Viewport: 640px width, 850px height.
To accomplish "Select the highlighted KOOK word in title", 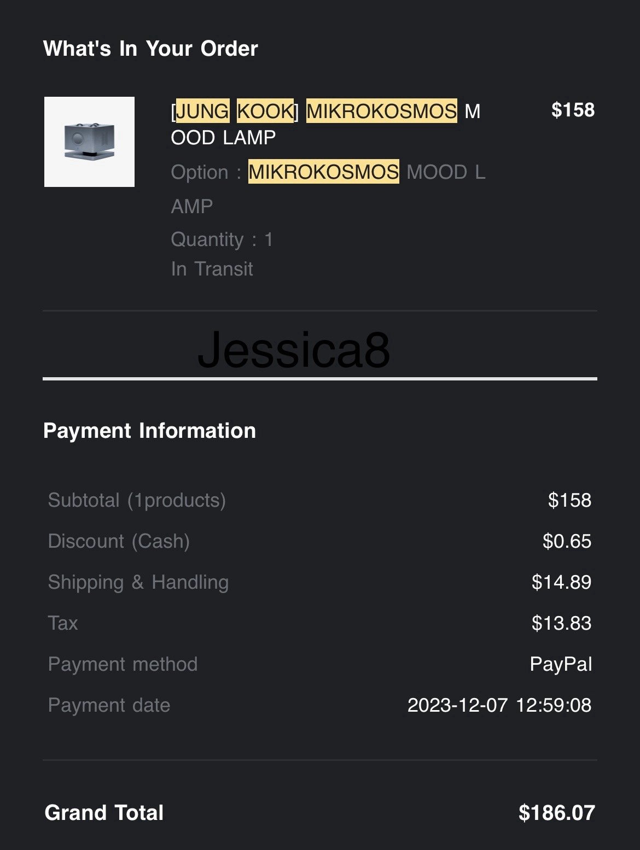I will pos(265,111).
